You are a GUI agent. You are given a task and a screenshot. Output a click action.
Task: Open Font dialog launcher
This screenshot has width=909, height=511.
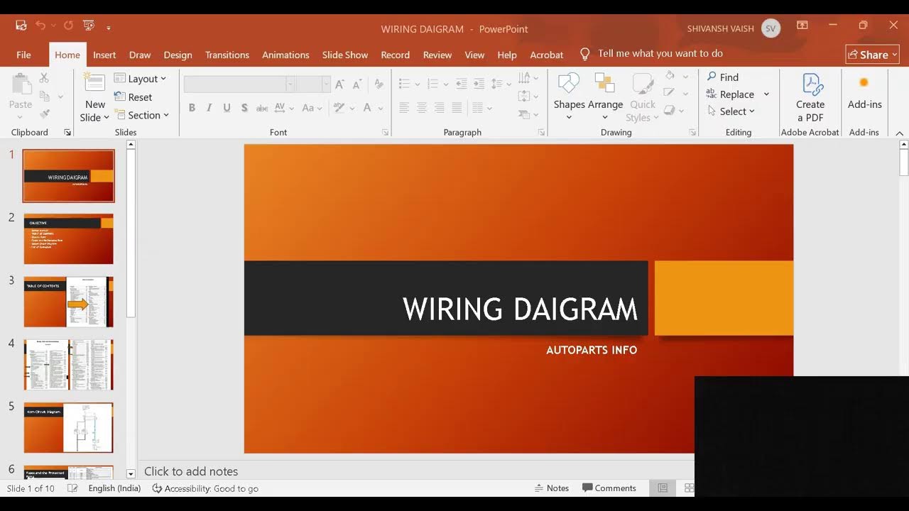click(386, 133)
